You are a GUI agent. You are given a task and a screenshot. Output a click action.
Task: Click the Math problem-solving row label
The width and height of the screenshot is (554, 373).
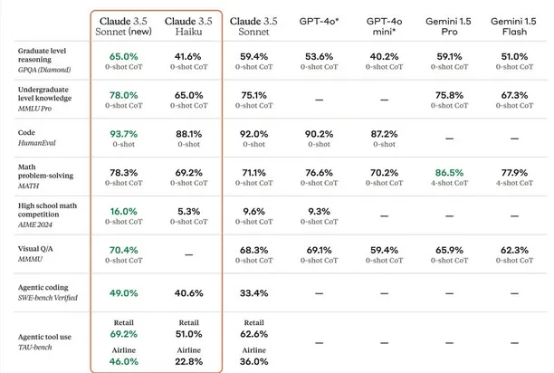tap(43, 175)
